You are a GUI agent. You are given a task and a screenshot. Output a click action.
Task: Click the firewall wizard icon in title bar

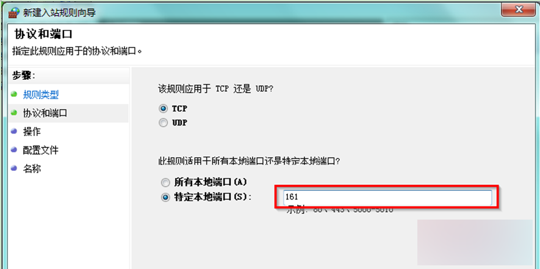(x=15, y=13)
